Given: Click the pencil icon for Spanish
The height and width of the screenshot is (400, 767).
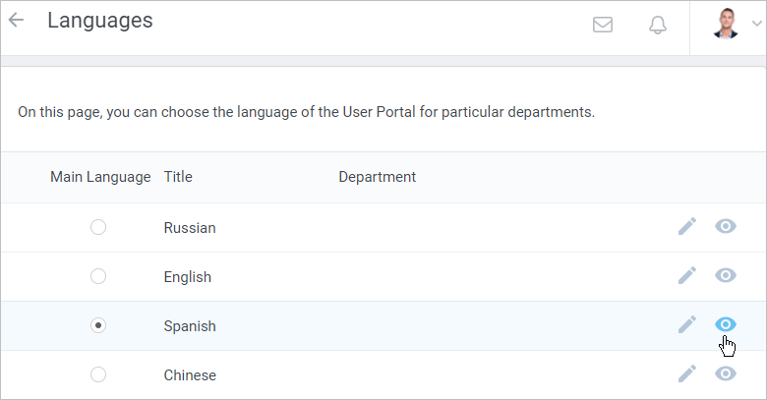Looking at the screenshot, I should tap(686, 325).
